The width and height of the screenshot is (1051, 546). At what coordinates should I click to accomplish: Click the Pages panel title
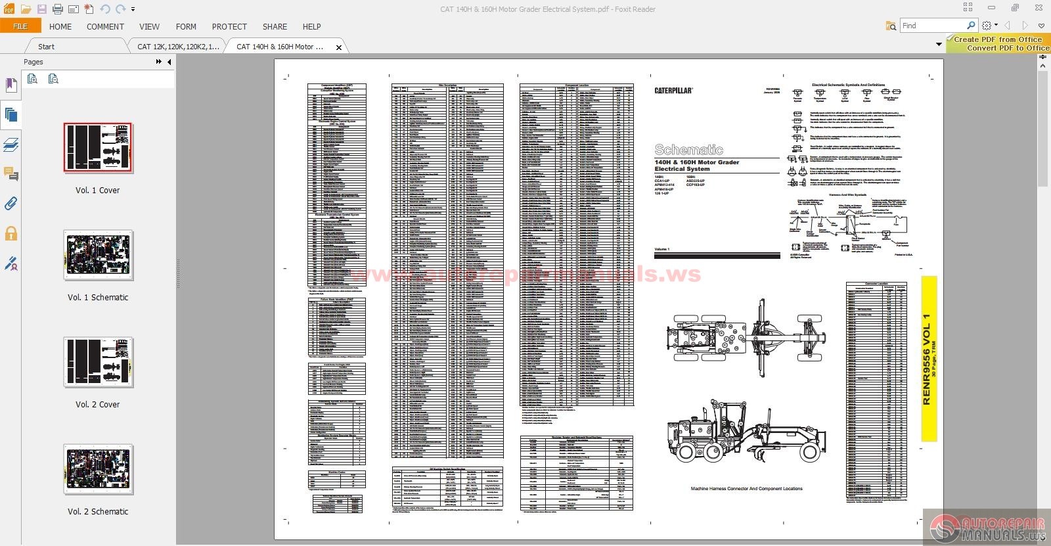click(34, 62)
